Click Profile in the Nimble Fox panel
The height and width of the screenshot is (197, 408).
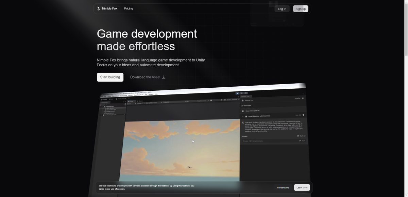coord(298,98)
